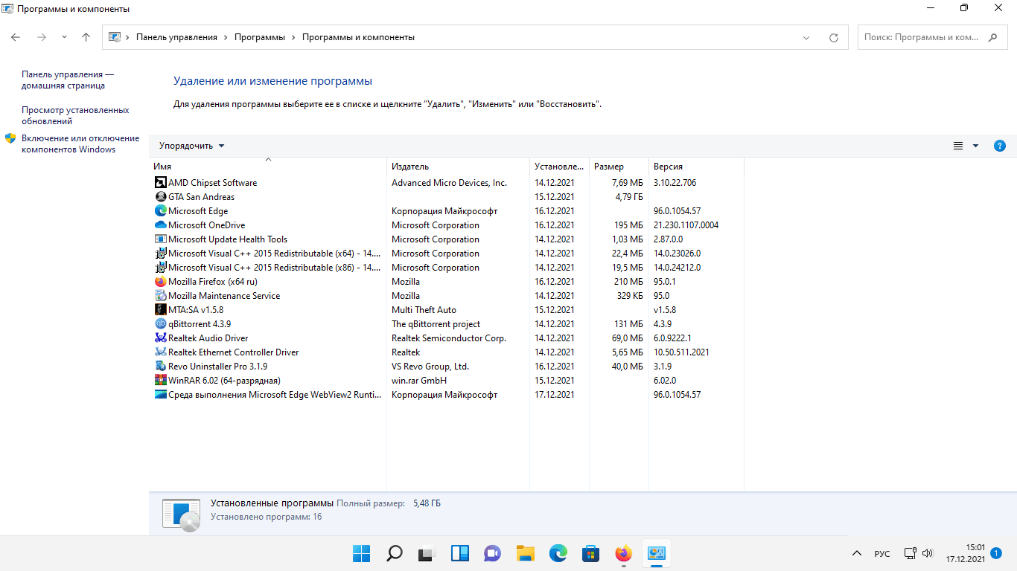Expand the view options dropdown arrow
This screenshot has height=571, width=1017.
pyautogui.click(x=975, y=146)
